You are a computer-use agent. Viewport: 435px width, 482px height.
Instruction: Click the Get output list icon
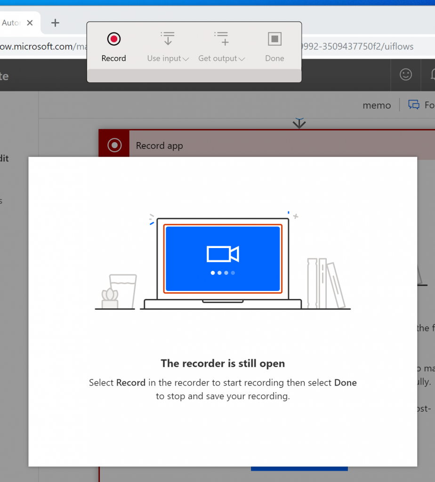point(221,39)
